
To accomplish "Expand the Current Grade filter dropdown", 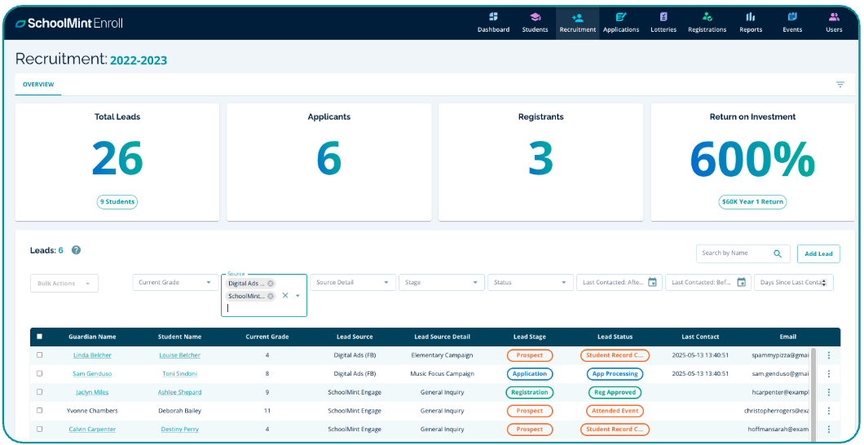I will click(174, 283).
